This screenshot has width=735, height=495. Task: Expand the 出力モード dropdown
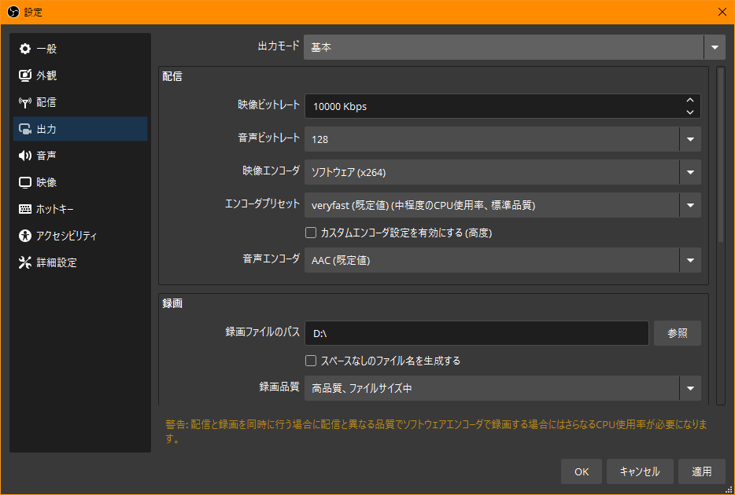pos(714,47)
